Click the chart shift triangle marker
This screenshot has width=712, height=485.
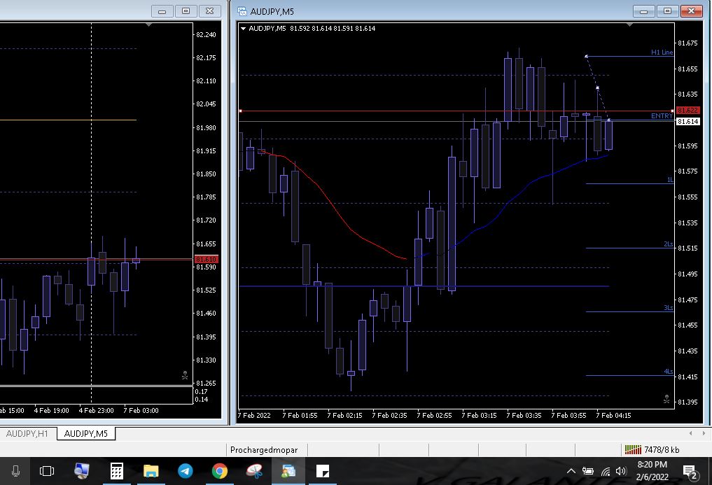(x=629, y=24)
